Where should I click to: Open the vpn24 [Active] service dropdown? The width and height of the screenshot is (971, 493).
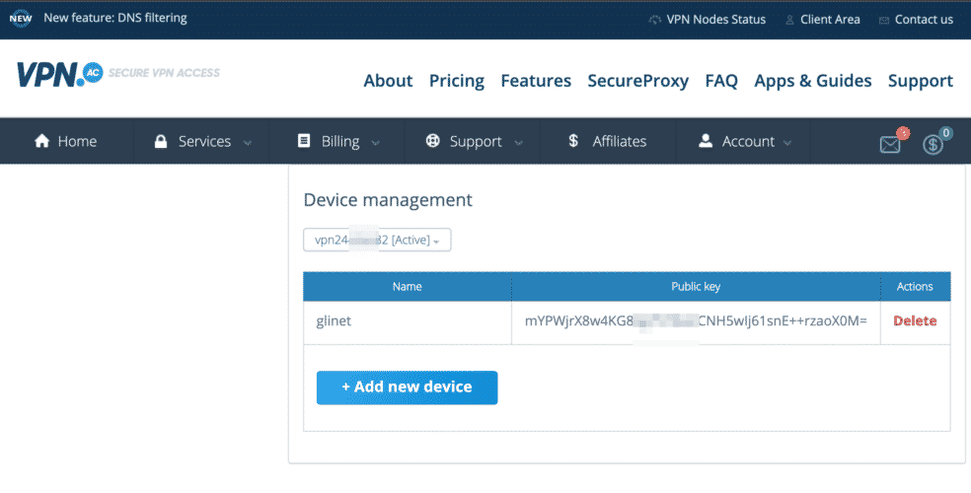(x=377, y=240)
